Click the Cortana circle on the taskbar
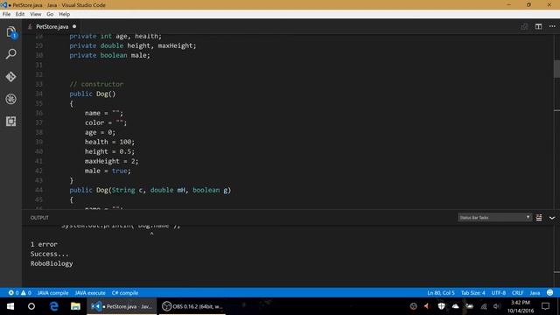Viewport: 560px width, 315px height. pos(31,306)
